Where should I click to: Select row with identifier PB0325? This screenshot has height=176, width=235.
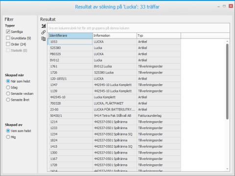tap(115, 54)
